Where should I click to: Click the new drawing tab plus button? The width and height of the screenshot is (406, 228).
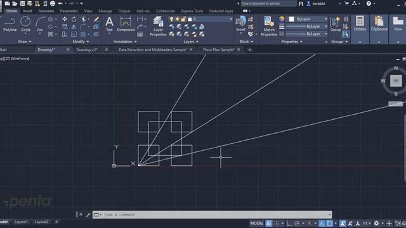click(249, 49)
